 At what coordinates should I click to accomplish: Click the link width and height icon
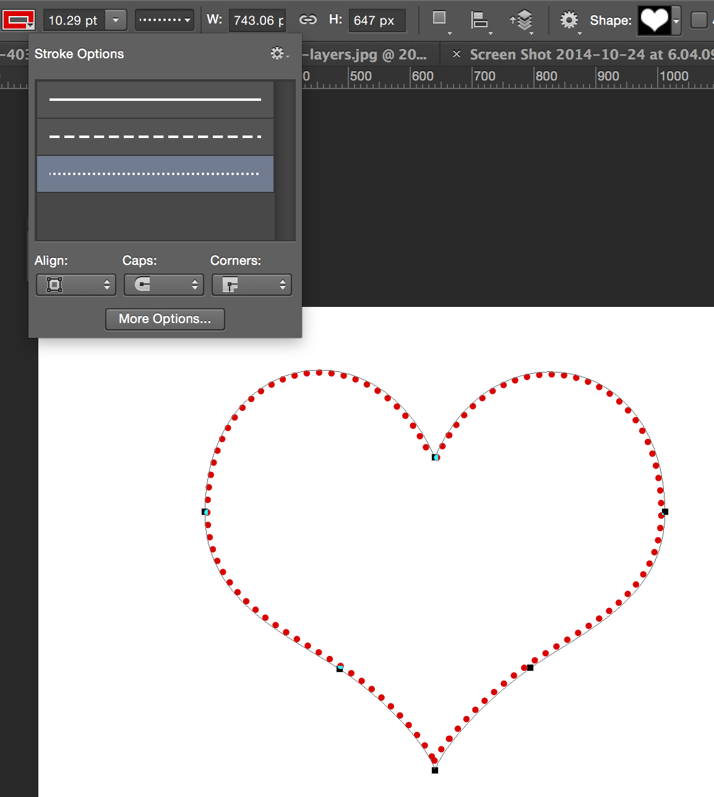pos(308,20)
